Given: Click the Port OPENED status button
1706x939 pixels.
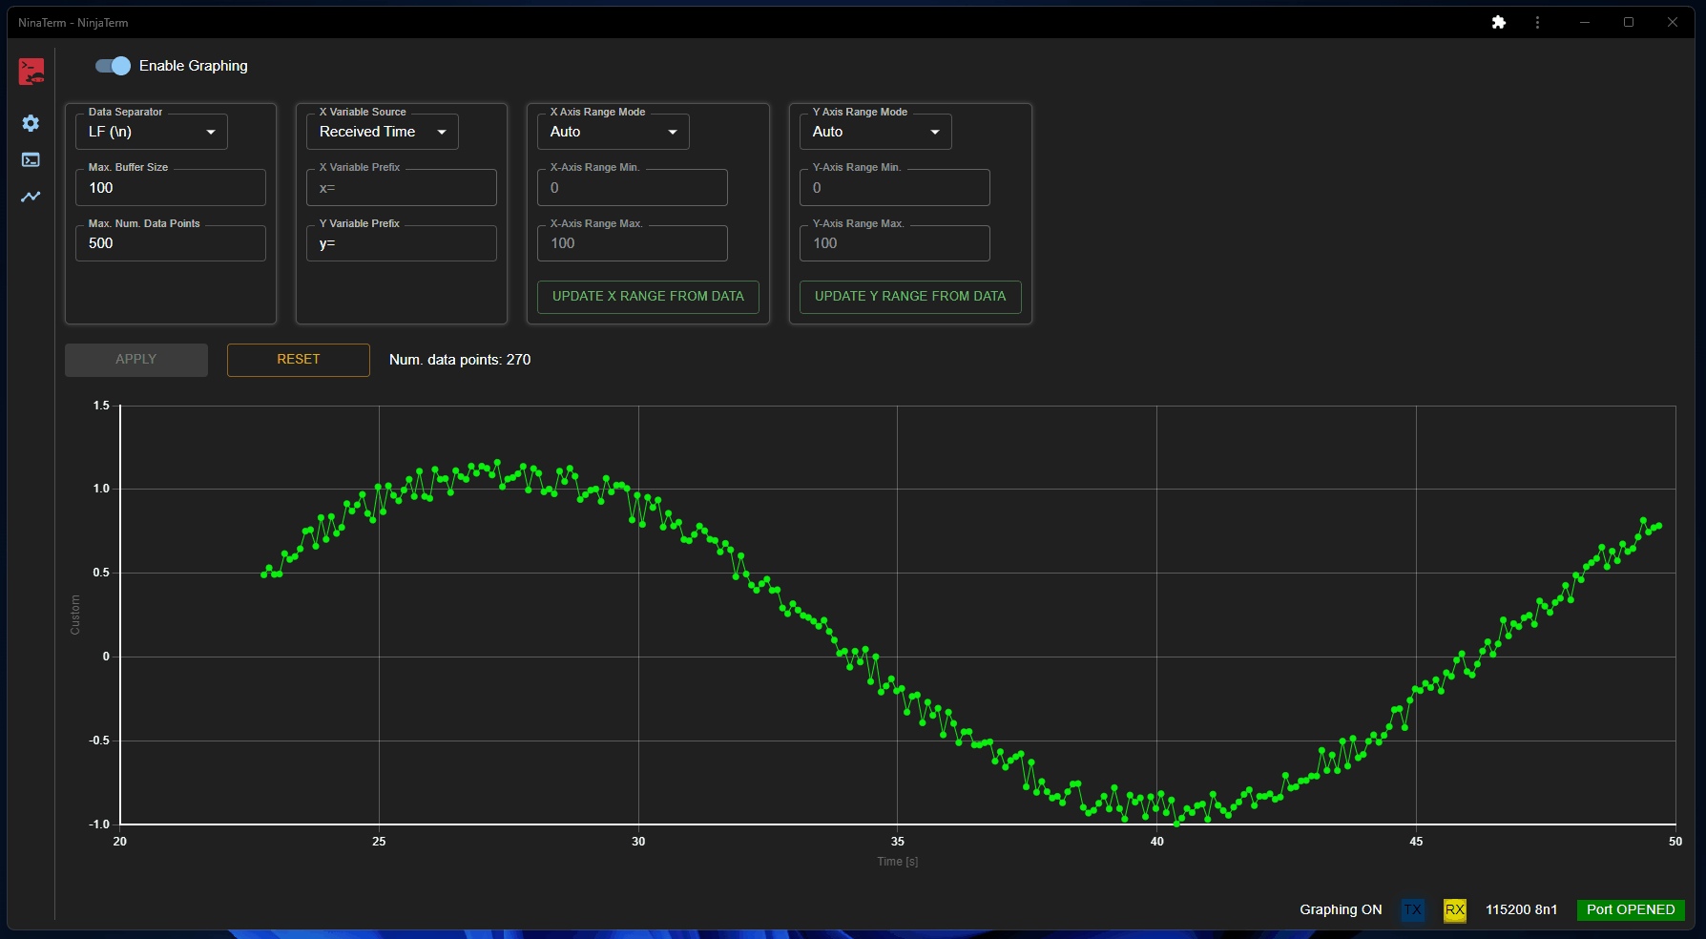Looking at the screenshot, I should [x=1630, y=909].
